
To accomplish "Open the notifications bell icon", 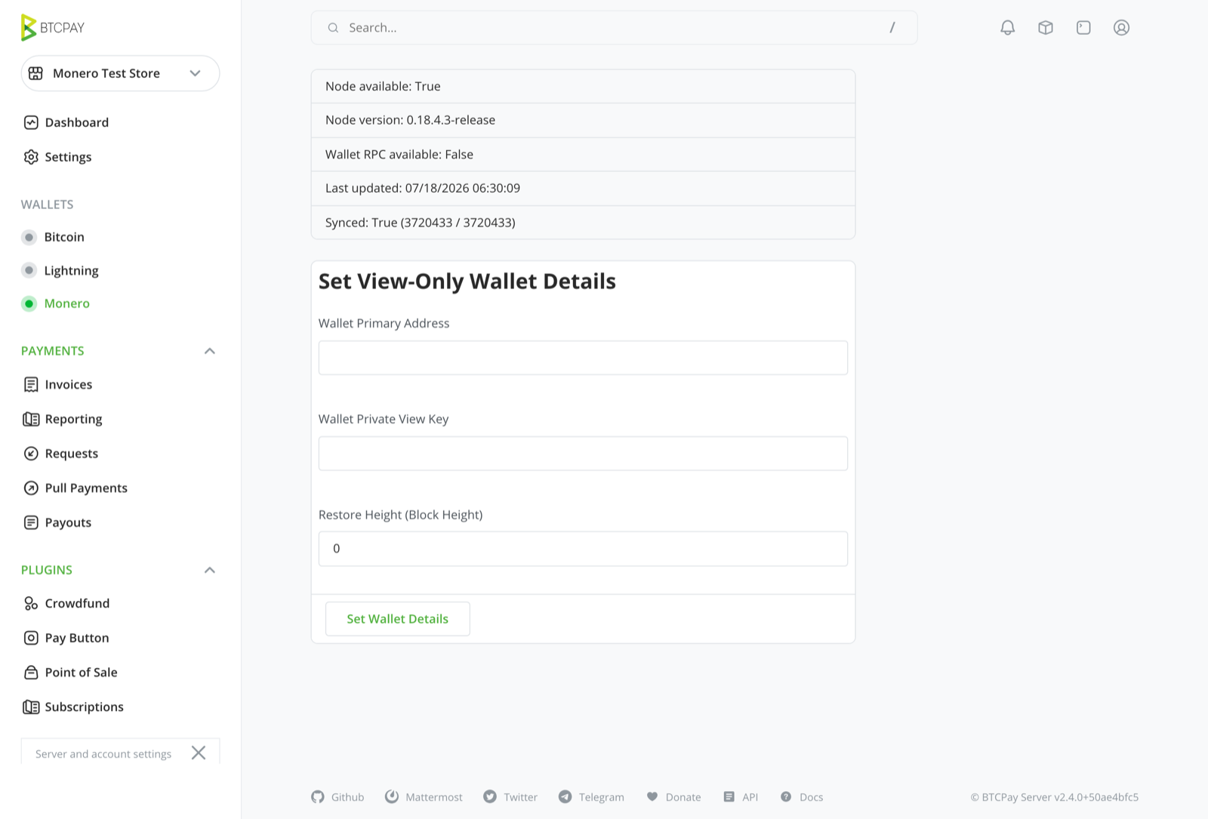I will tap(1007, 28).
